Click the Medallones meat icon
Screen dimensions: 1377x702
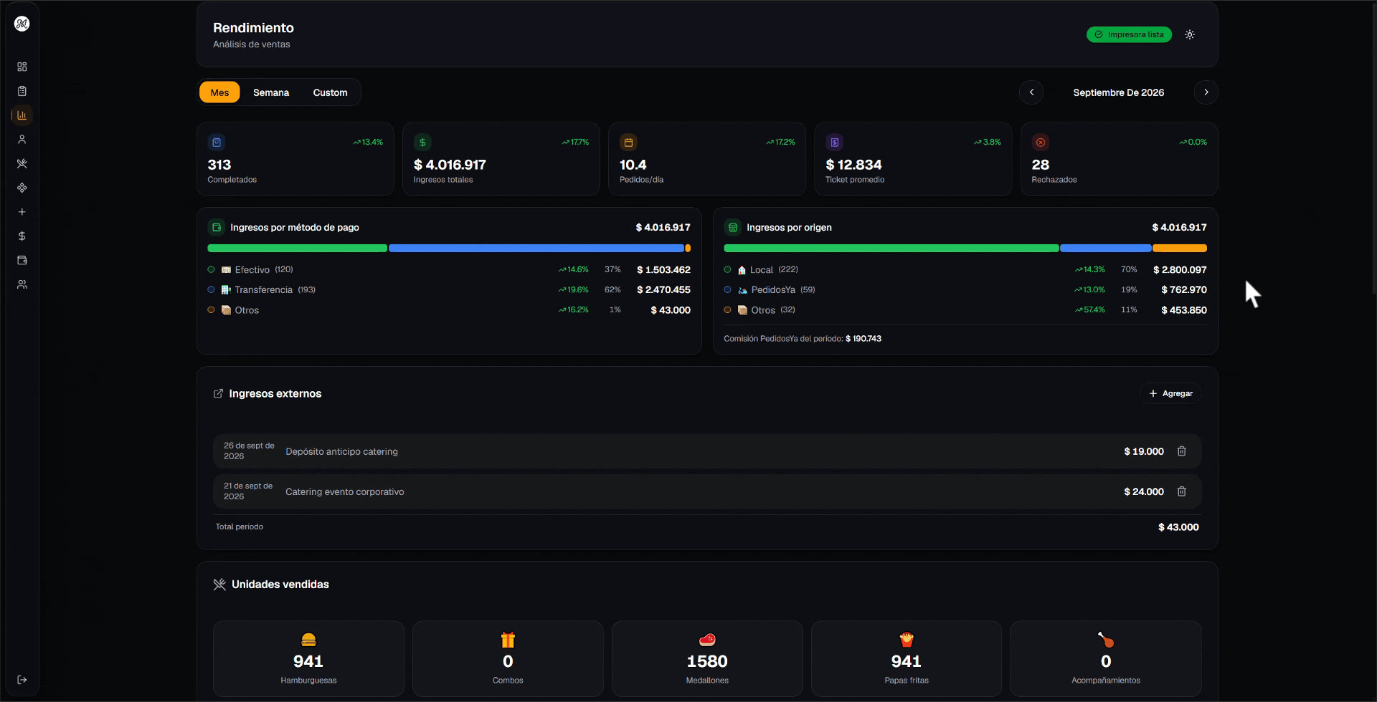(x=707, y=640)
